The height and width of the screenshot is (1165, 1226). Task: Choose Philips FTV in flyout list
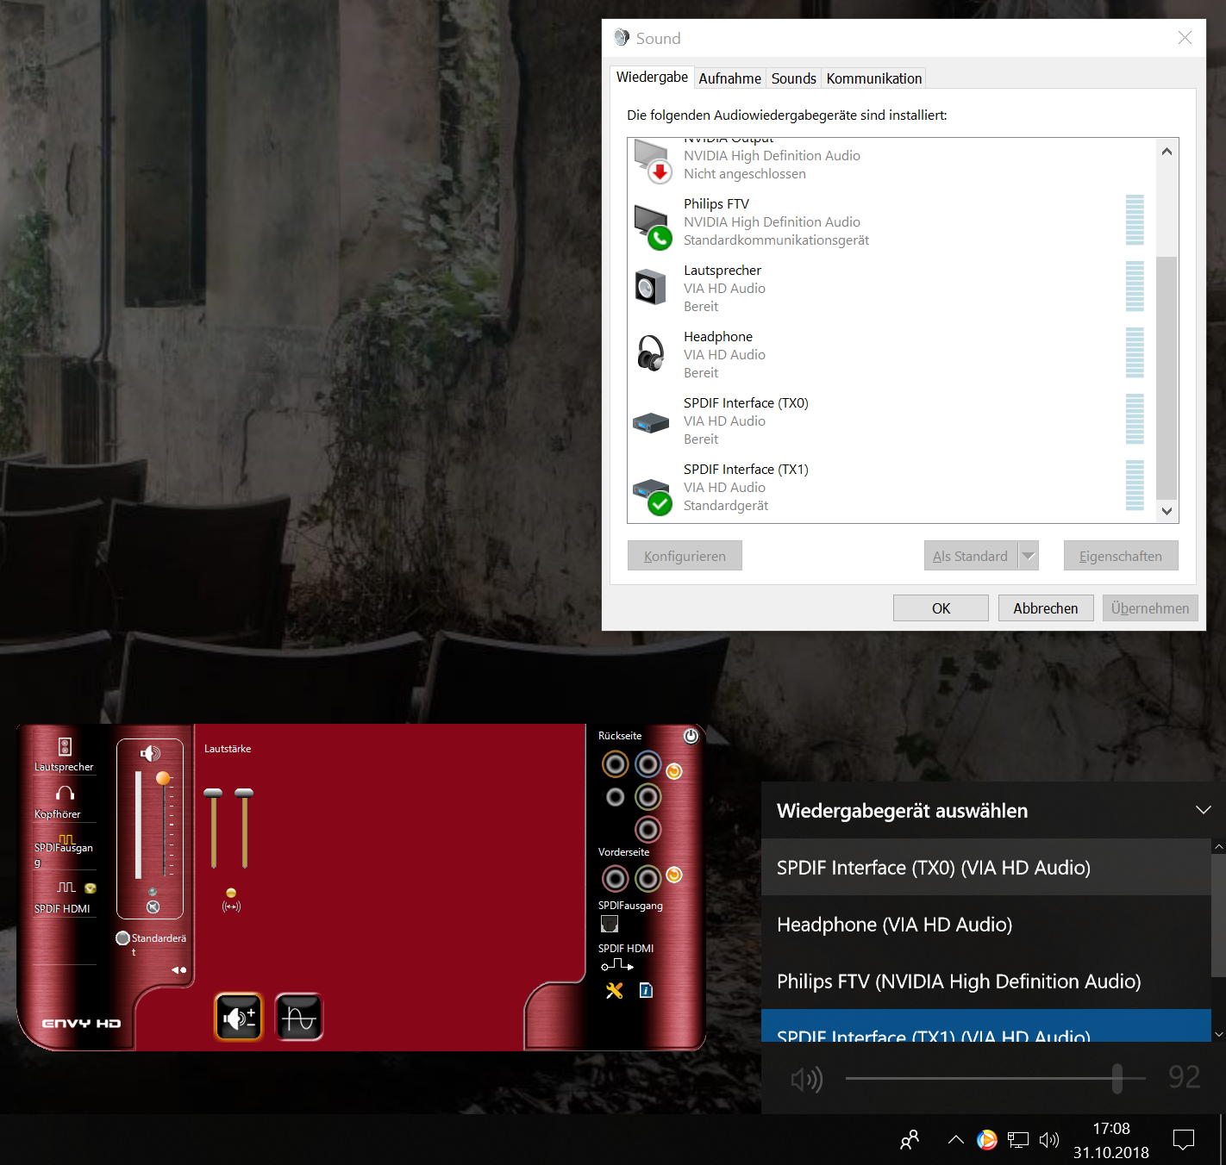(986, 981)
